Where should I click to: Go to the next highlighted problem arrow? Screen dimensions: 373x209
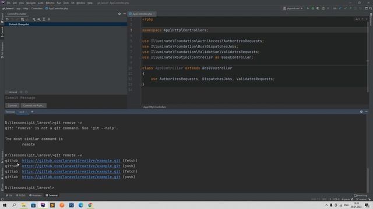367,19
